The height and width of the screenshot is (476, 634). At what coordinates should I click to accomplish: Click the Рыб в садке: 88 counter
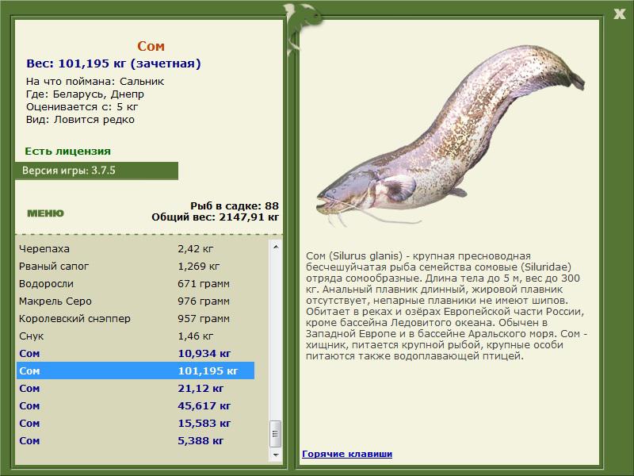[x=235, y=205]
